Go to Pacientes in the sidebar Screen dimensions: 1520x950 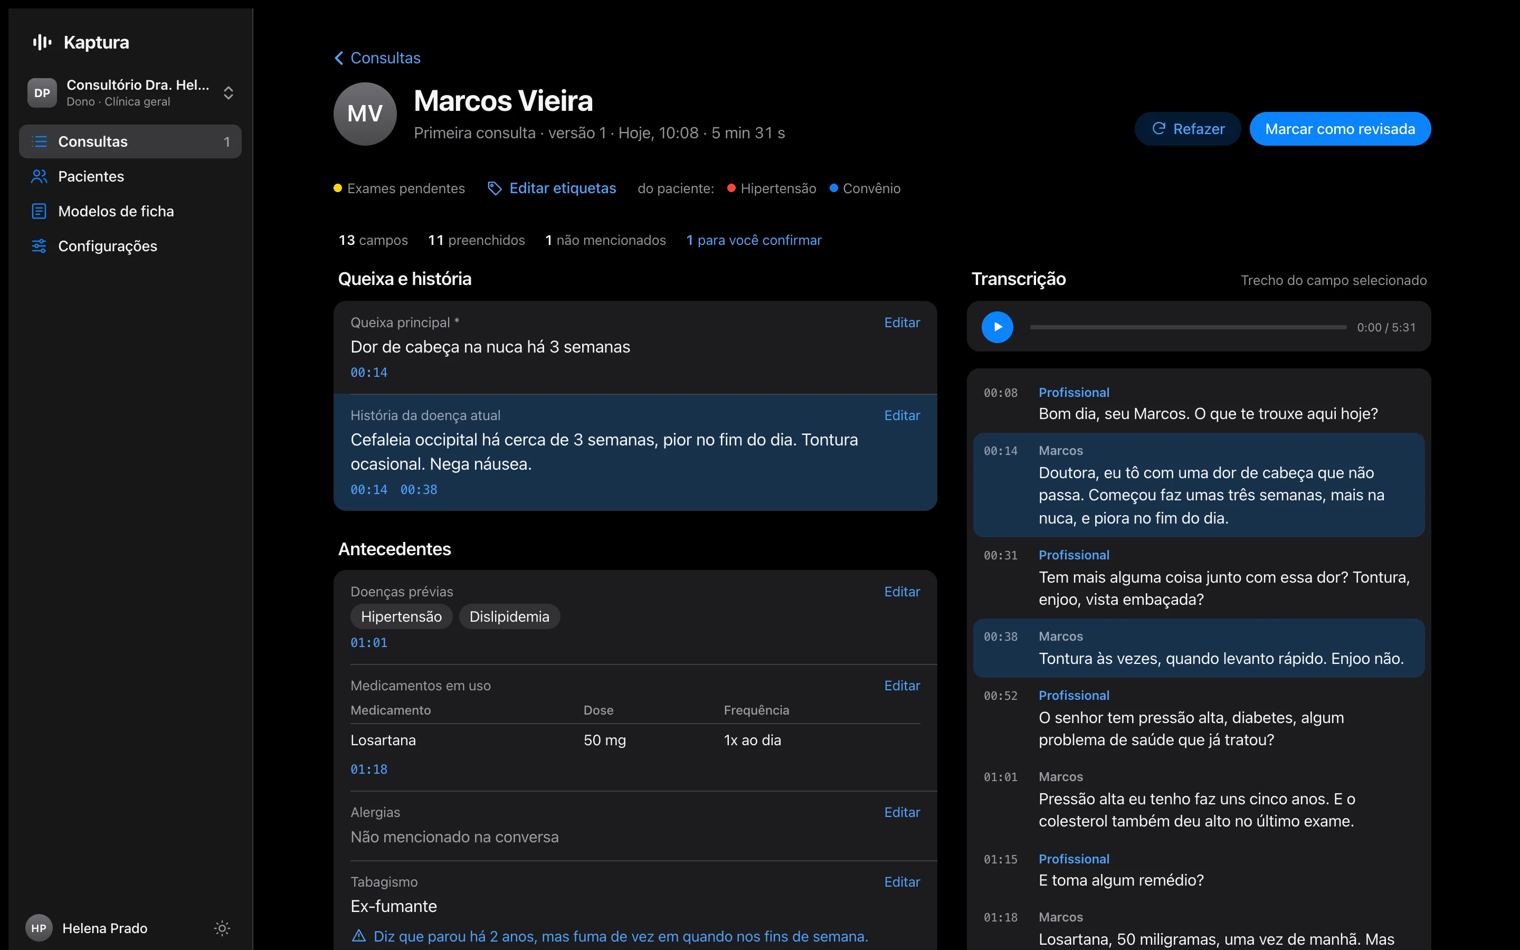(x=130, y=177)
